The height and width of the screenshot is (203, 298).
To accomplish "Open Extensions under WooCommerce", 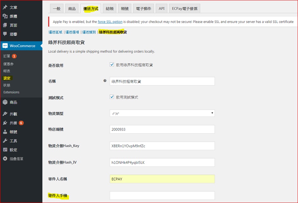I will pos(11,92).
